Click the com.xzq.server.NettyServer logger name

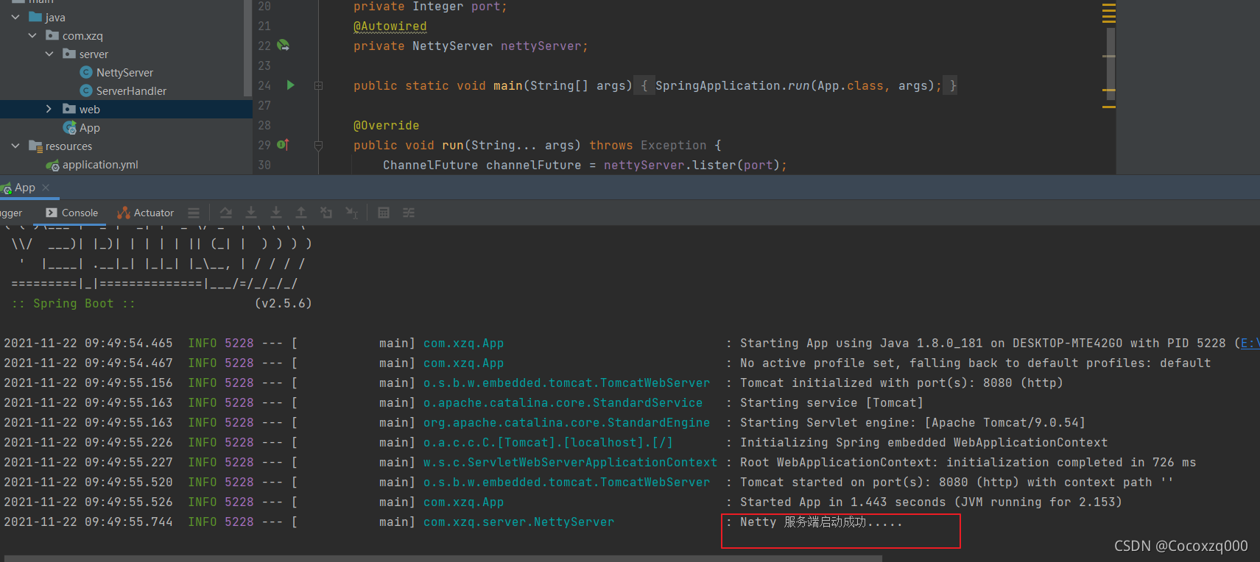coord(518,522)
